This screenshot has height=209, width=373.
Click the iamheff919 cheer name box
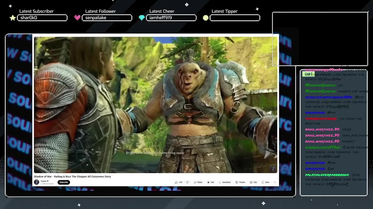(x=171, y=18)
